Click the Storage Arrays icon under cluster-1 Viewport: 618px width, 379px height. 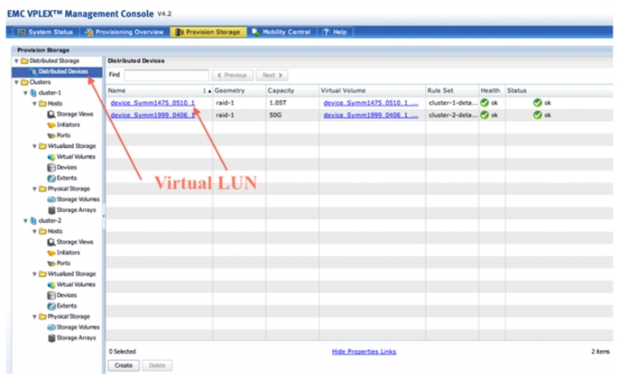point(51,210)
